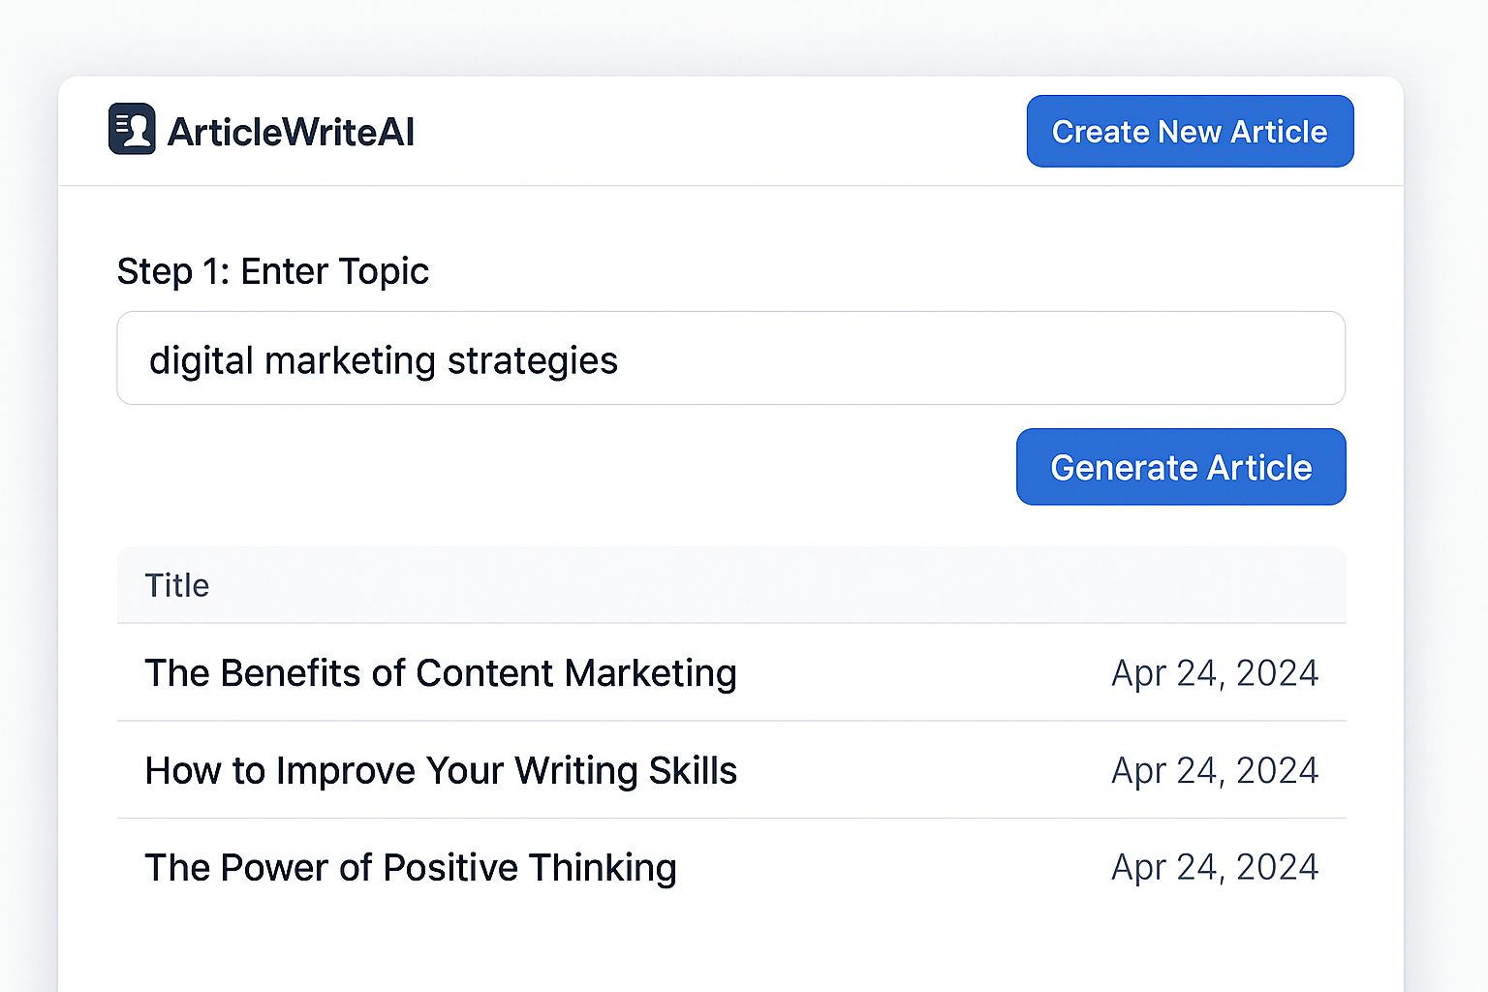
Task: Click the Create New Article button
Action: [x=1190, y=131]
